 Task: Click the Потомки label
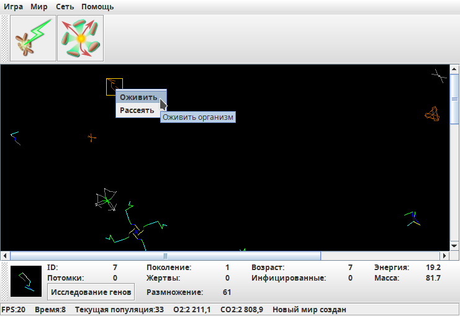[65, 278]
